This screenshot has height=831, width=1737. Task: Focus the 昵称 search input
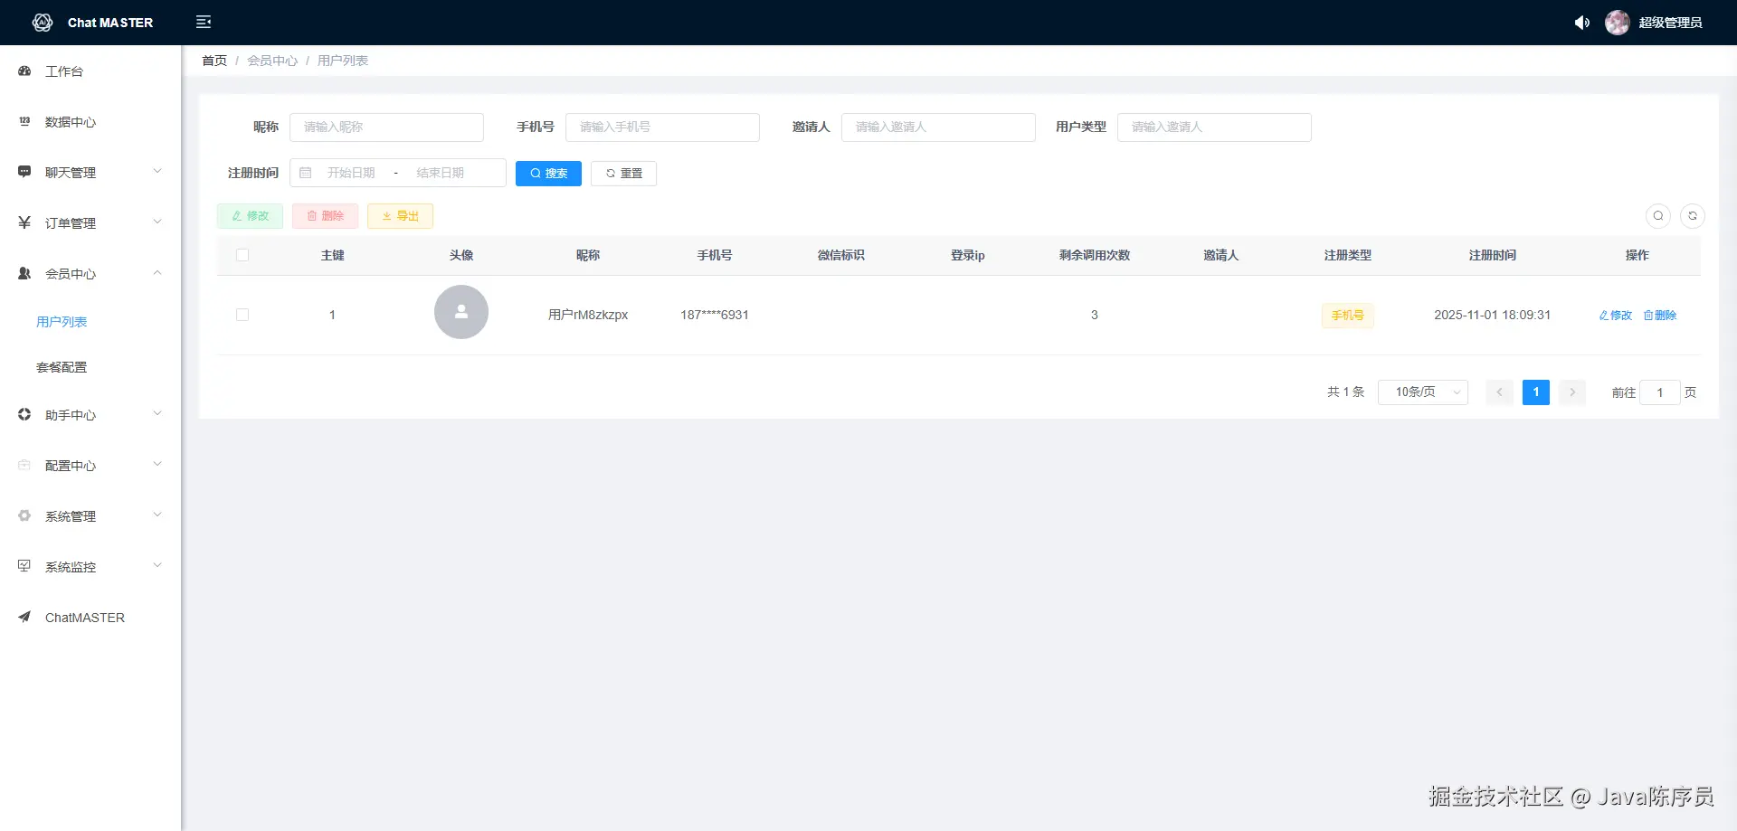386,127
